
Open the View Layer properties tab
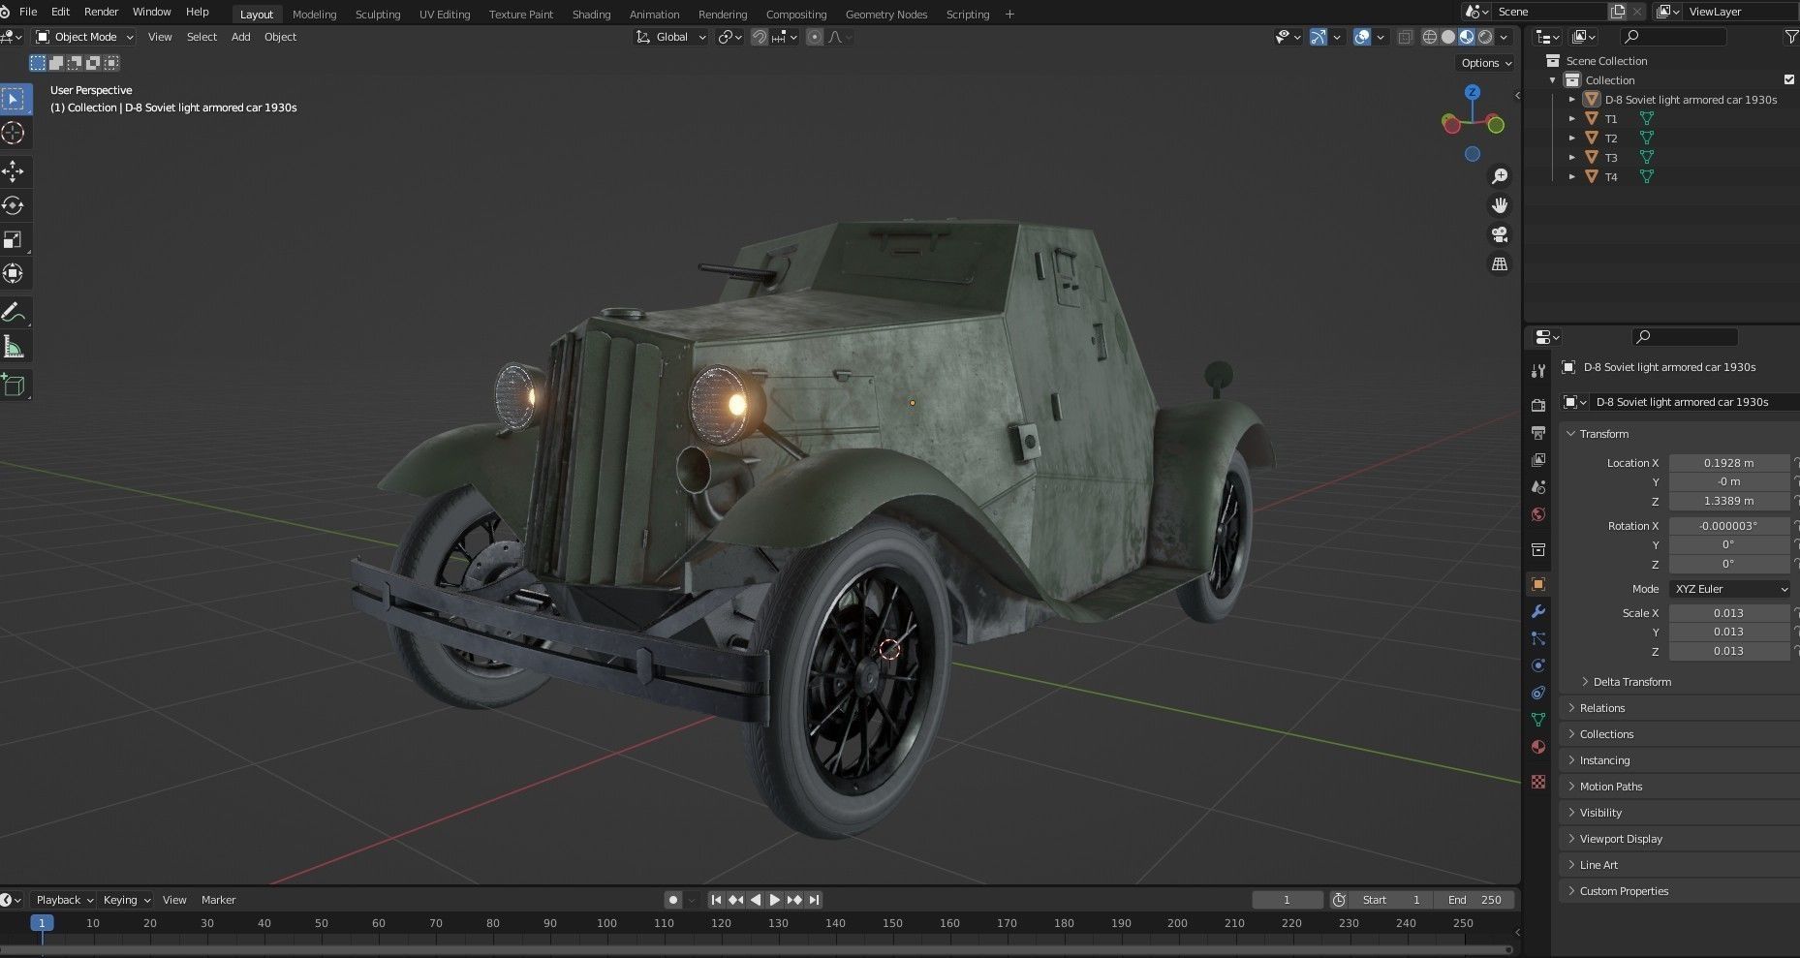tap(1538, 459)
